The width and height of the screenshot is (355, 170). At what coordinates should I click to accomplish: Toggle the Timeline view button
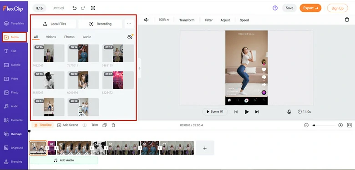point(43,125)
